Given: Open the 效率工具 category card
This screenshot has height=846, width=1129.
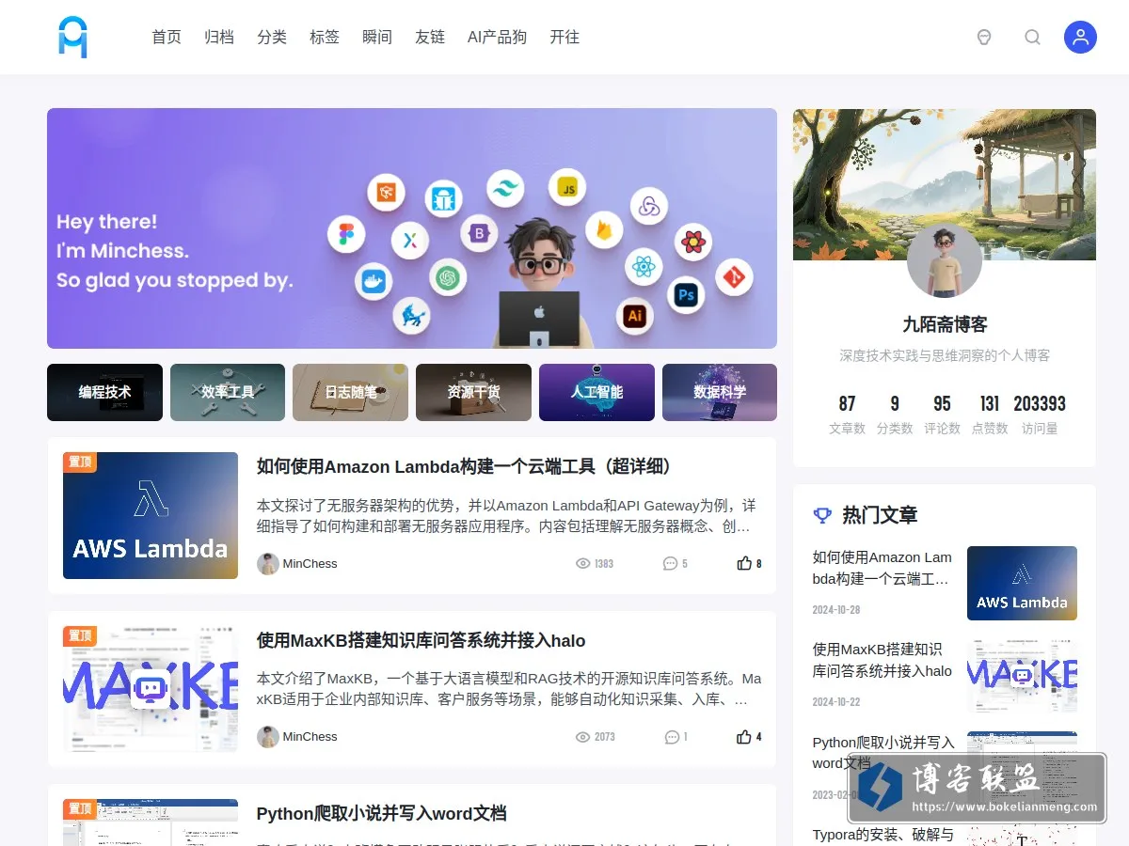Looking at the screenshot, I should [228, 392].
